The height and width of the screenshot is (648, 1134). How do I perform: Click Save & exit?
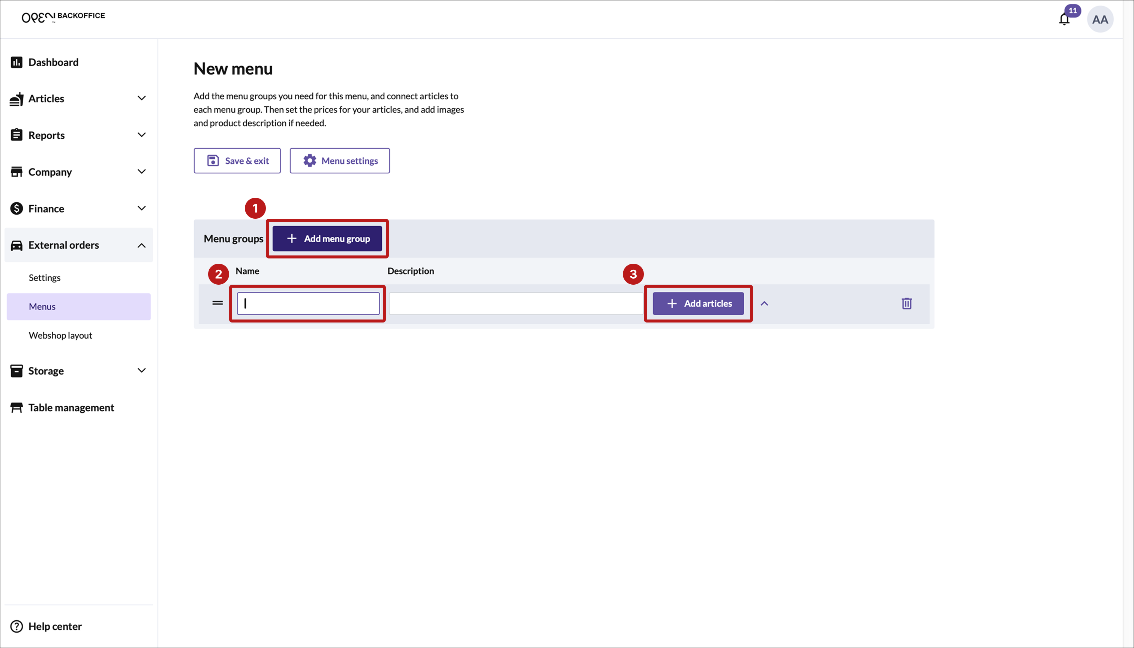click(237, 161)
